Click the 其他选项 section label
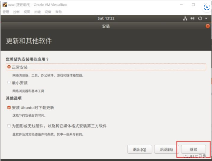 (14, 98)
